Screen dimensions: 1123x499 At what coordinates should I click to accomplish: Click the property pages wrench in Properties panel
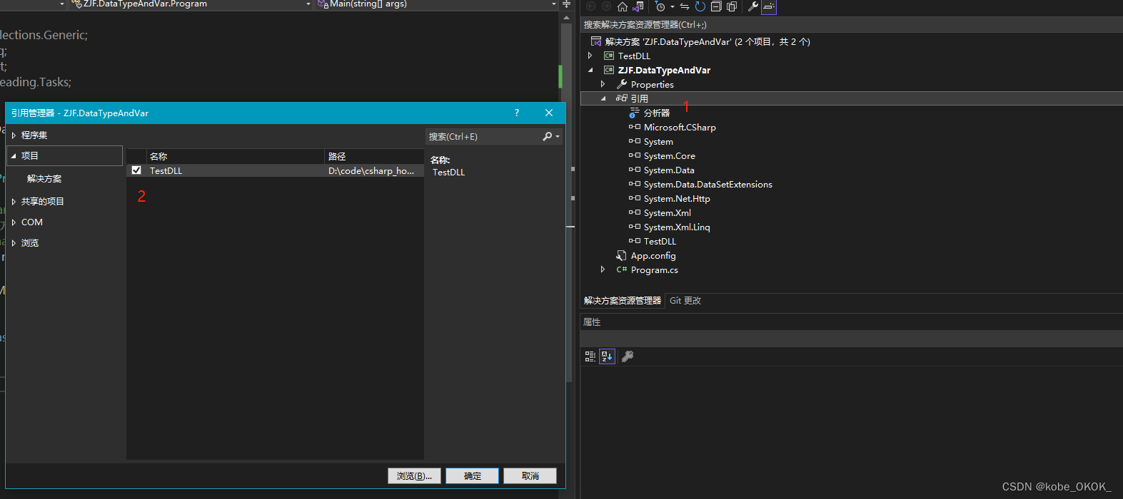[628, 356]
